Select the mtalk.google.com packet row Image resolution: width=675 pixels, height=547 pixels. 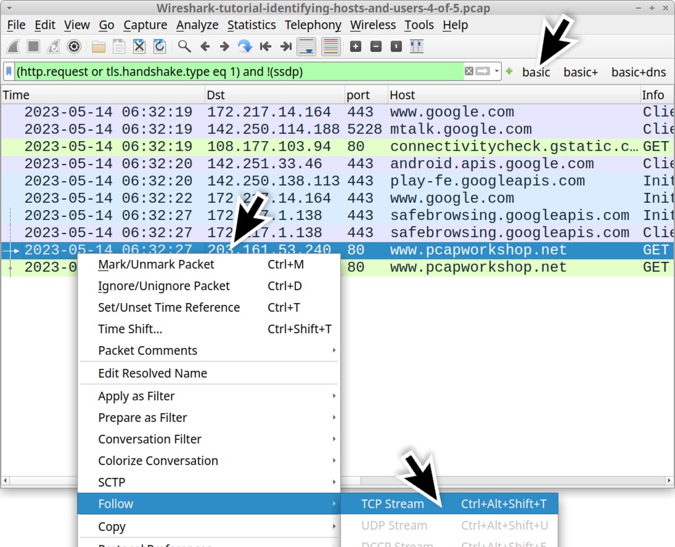tap(338, 129)
